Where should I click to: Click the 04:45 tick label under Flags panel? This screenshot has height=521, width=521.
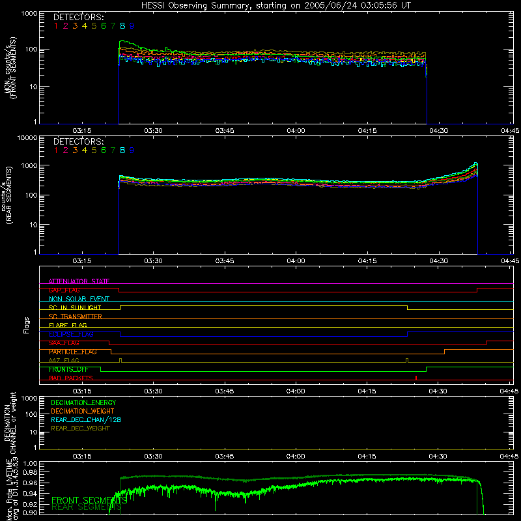(x=509, y=391)
